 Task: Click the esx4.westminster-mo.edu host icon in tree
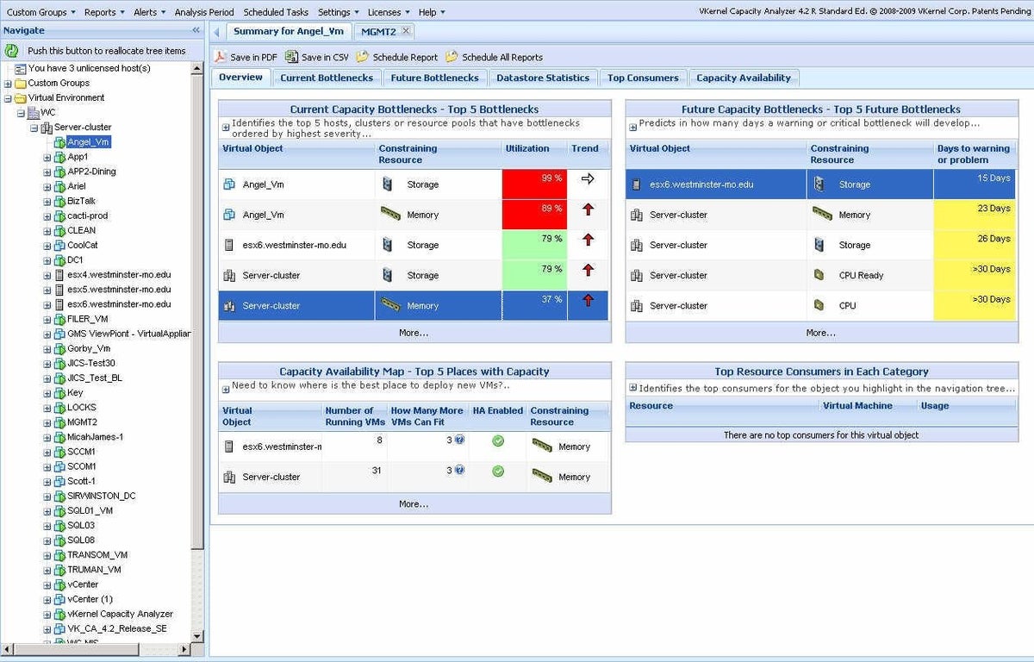coord(59,275)
